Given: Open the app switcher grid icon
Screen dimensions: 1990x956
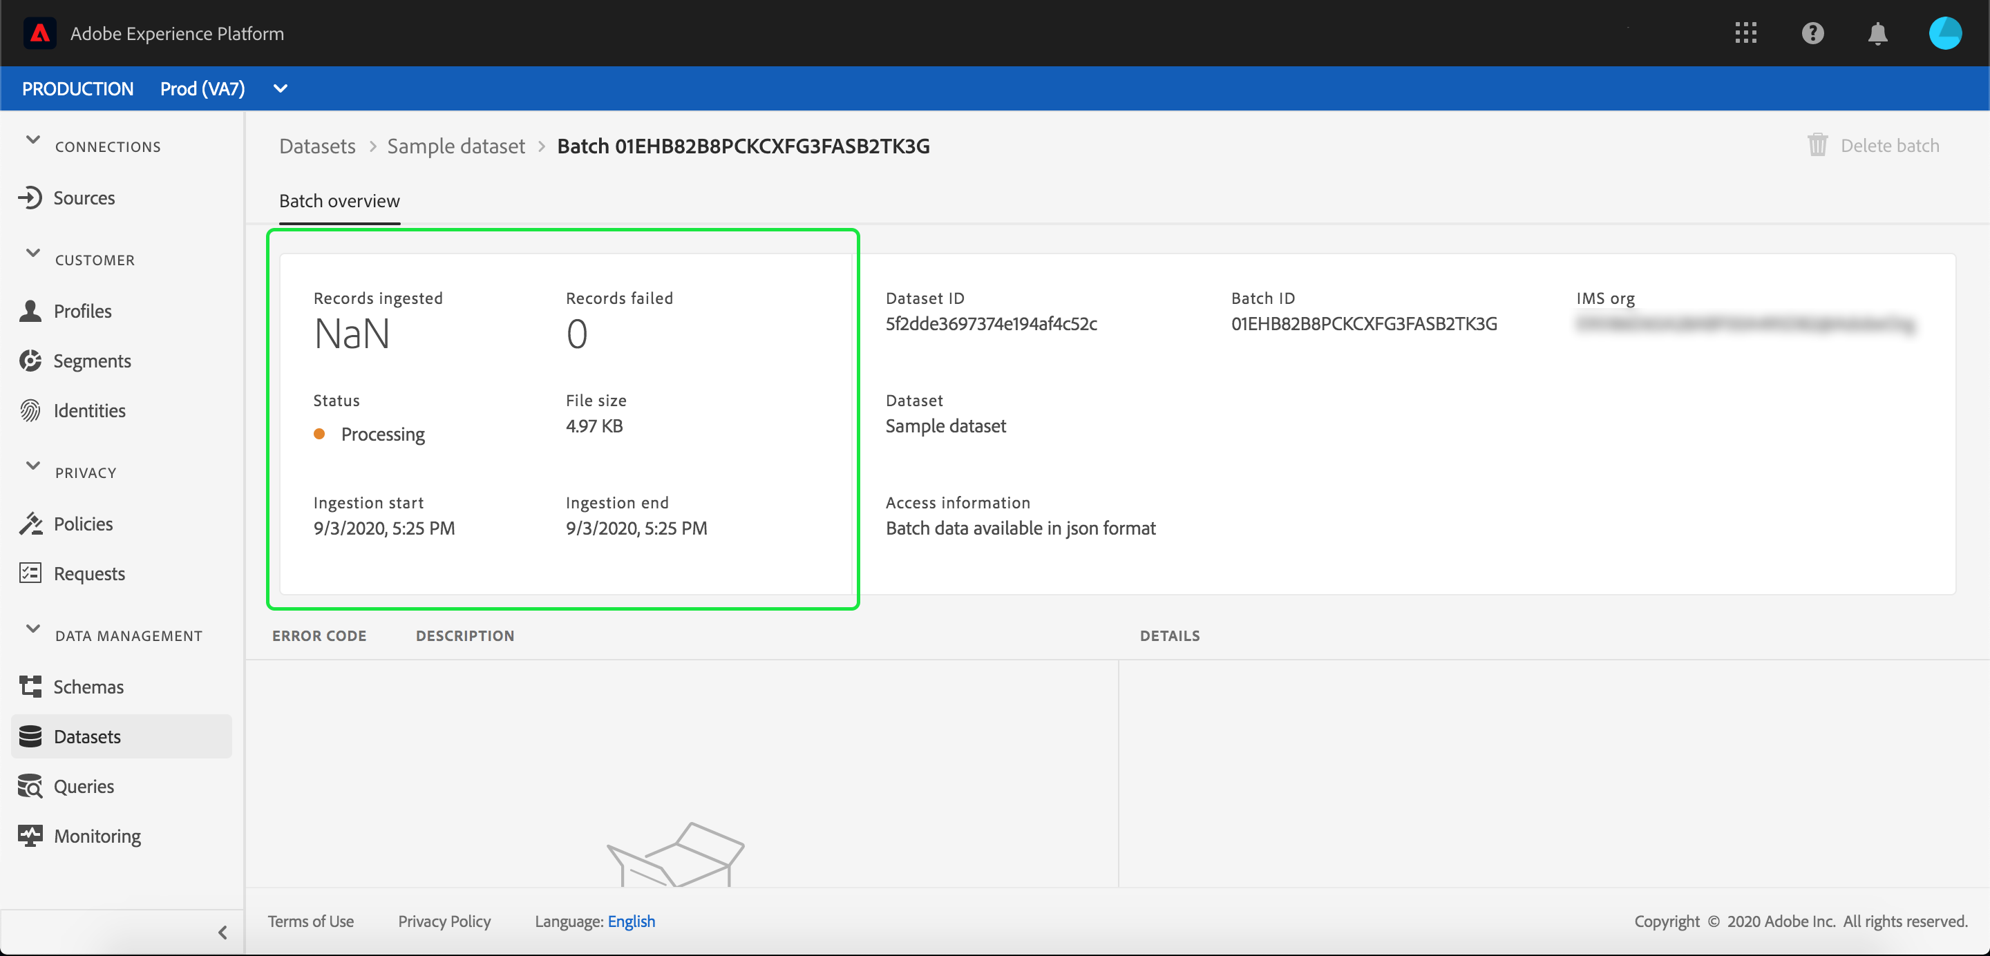Looking at the screenshot, I should pos(1745,33).
